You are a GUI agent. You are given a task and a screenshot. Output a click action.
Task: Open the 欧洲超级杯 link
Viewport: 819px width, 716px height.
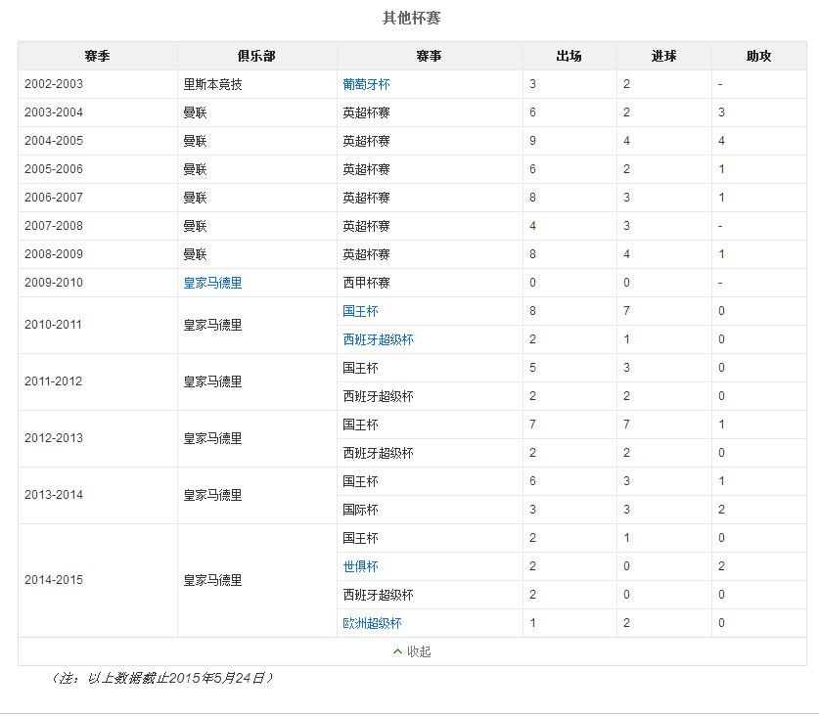coord(370,622)
